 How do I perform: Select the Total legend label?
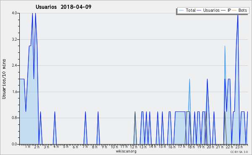191,10
